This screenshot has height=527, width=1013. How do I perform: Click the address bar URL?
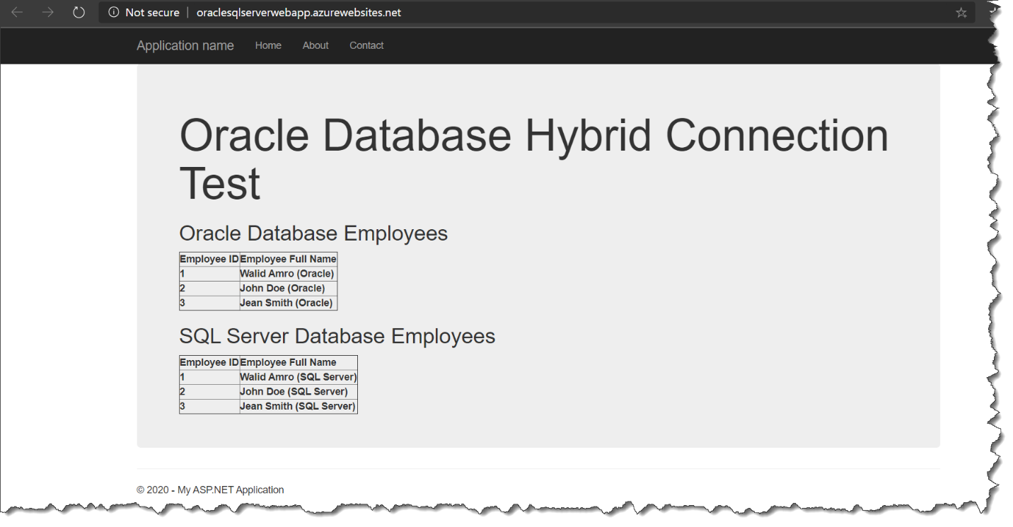299,13
